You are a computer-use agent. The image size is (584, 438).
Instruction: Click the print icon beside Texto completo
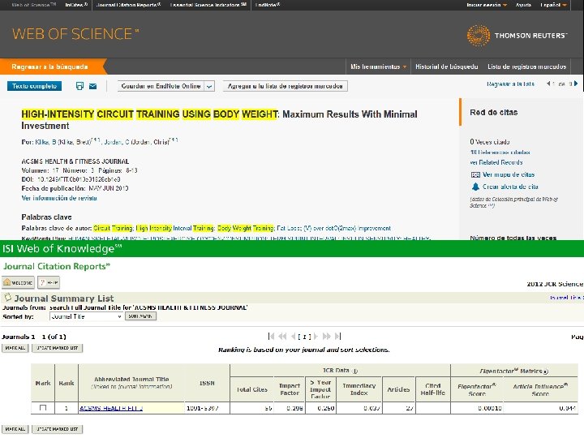pyautogui.click(x=79, y=86)
